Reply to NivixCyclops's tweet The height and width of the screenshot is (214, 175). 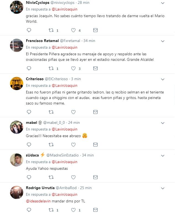(x=29, y=30)
